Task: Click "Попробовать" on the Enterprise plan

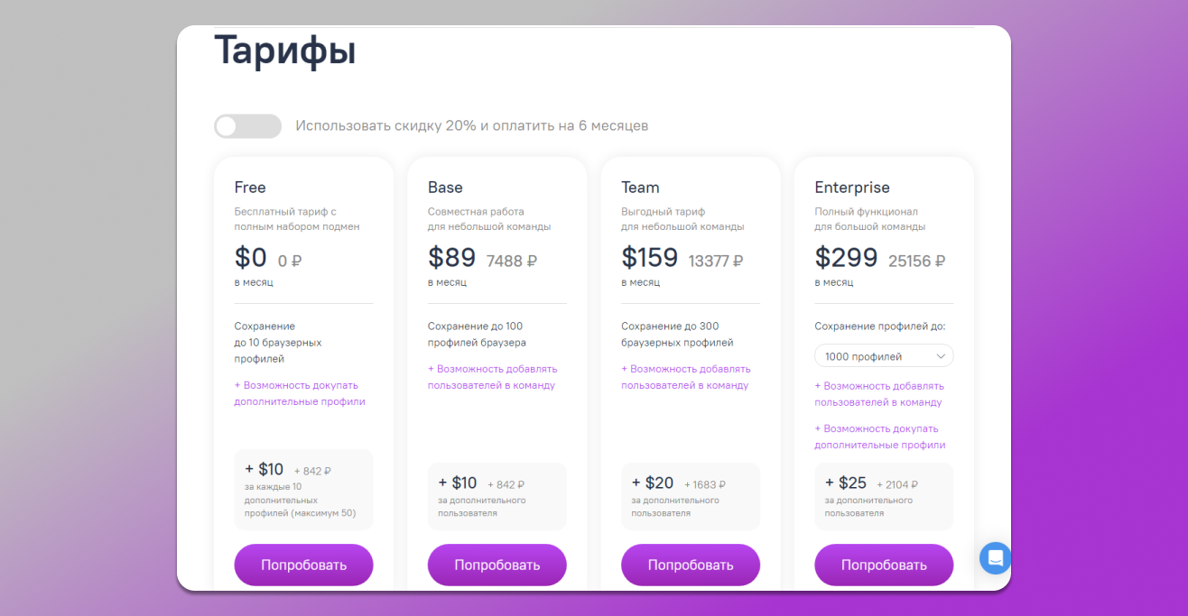Action: [883, 564]
